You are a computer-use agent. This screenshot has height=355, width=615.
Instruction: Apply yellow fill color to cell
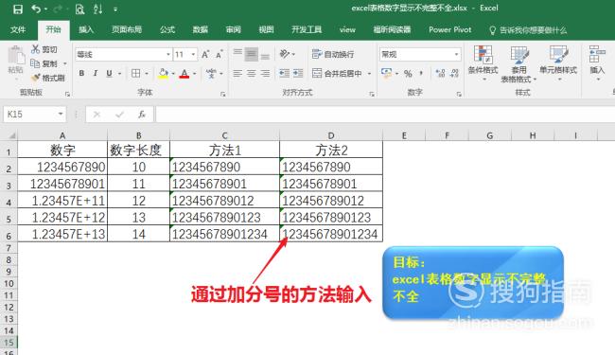pos(164,73)
